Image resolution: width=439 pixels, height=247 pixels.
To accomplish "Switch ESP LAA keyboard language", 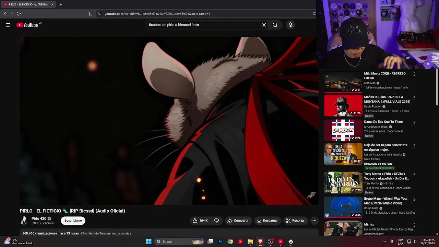I will pos(401,242).
